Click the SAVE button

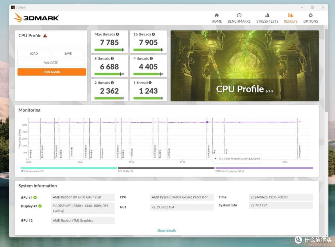68,53
